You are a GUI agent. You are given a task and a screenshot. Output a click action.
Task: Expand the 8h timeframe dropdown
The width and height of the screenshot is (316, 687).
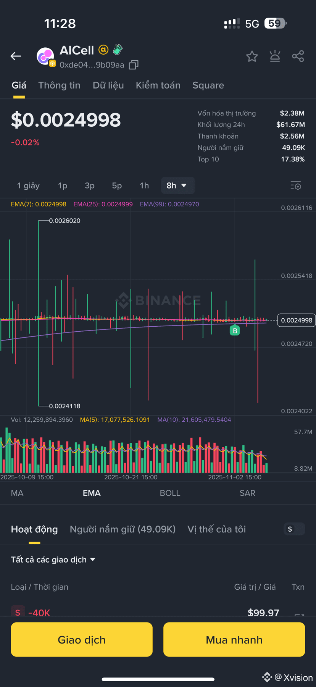(x=178, y=185)
